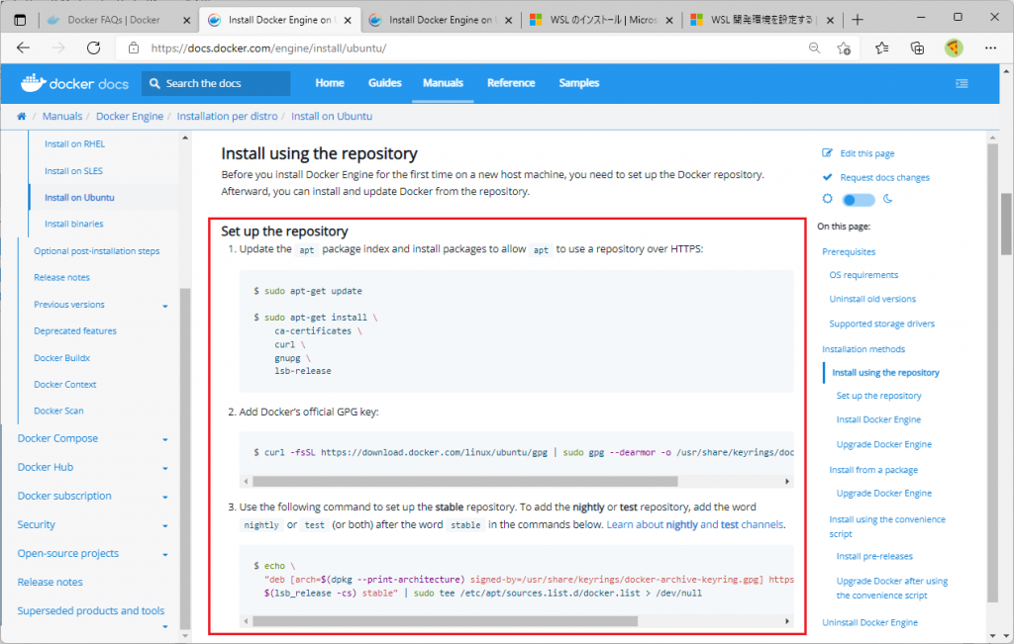This screenshot has width=1014, height=644.
Task: Click the moon dark-theme icon
Action: (x=888, y=199)
